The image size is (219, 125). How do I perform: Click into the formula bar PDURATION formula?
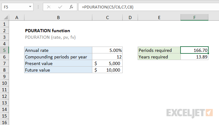149,7
